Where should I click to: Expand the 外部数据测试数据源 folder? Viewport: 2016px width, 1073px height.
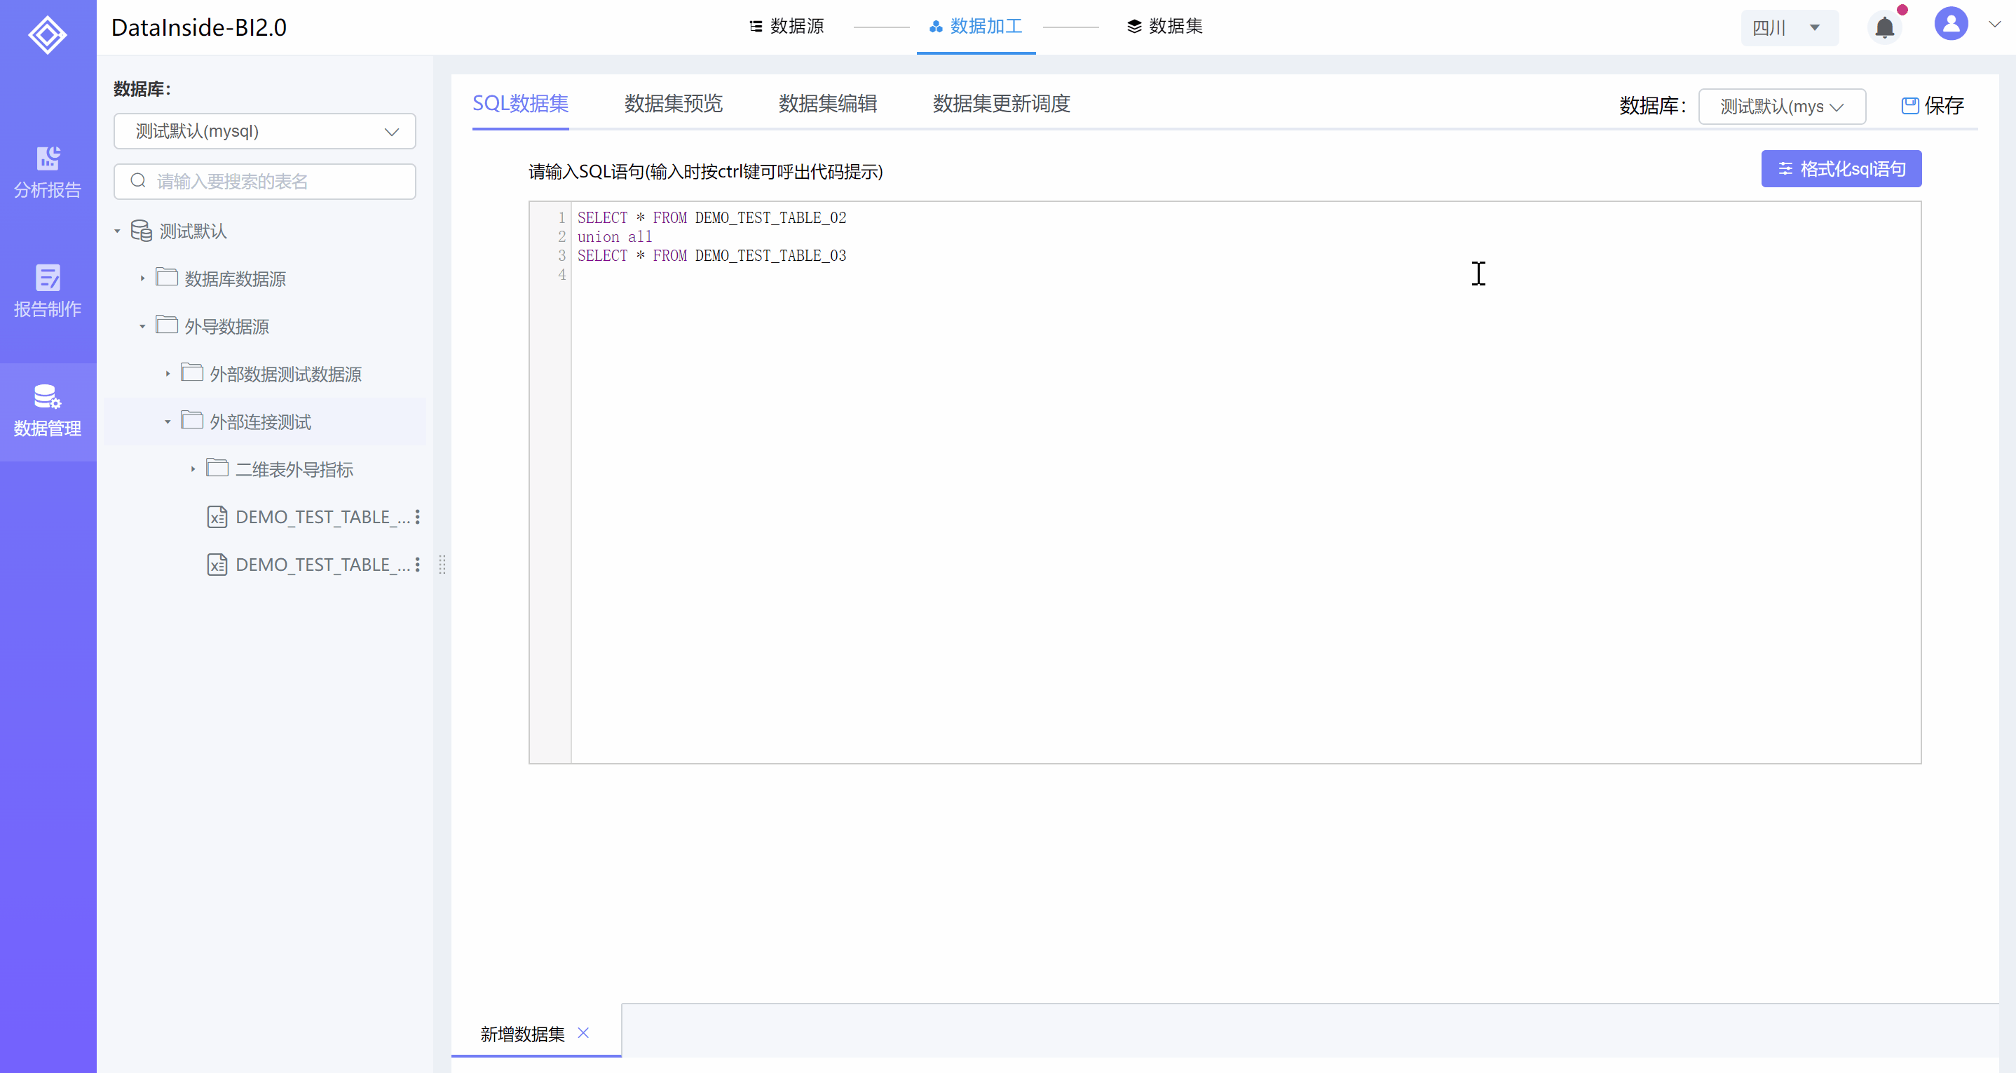click(x=168, y=374)
